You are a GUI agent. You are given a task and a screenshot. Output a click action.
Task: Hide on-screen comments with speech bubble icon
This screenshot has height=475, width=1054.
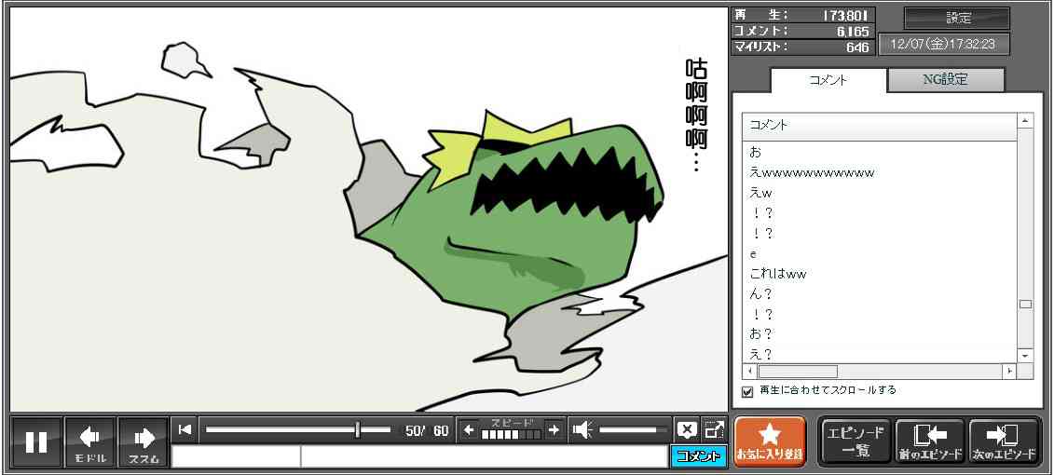click(687, 429)
